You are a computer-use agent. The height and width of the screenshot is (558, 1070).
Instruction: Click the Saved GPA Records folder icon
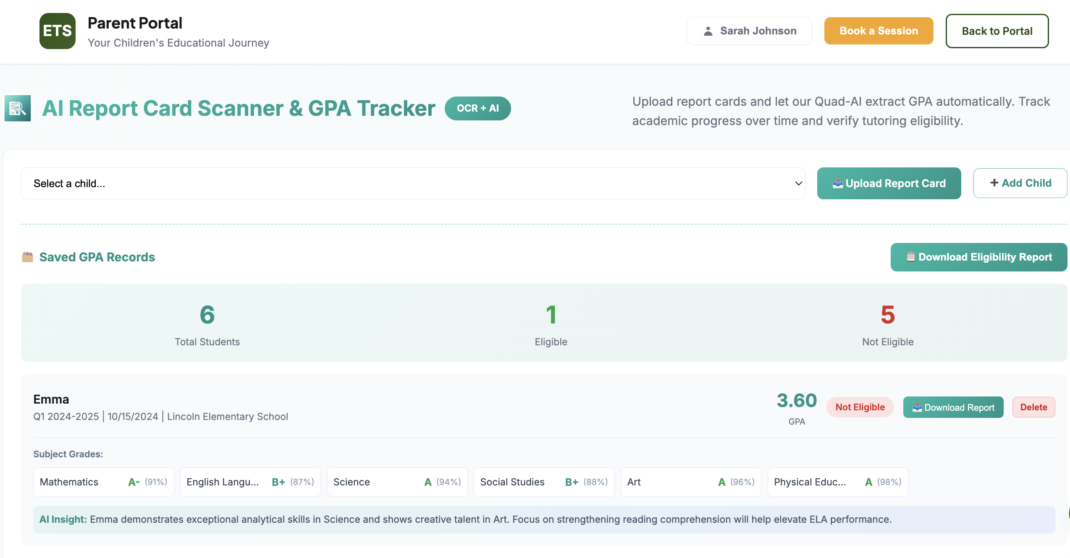click(x=28, y=257)
